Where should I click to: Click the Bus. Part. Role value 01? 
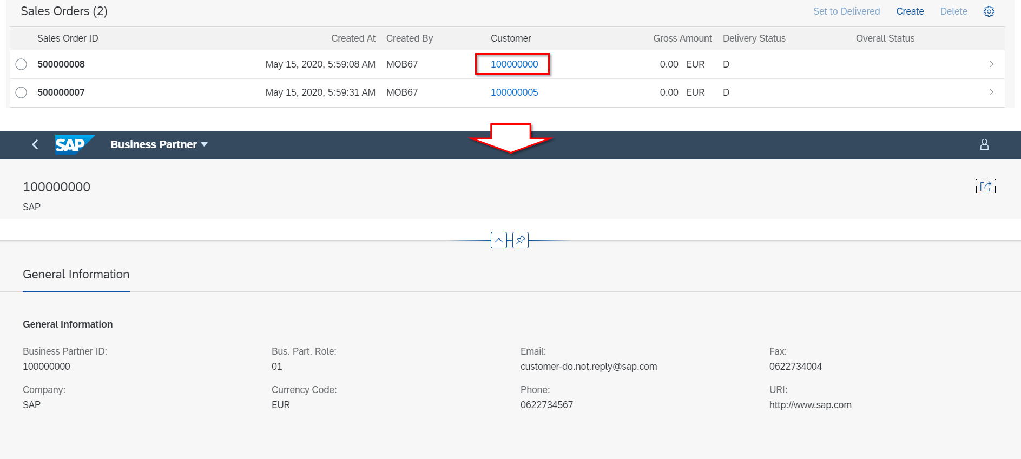(x=277, y=367)
